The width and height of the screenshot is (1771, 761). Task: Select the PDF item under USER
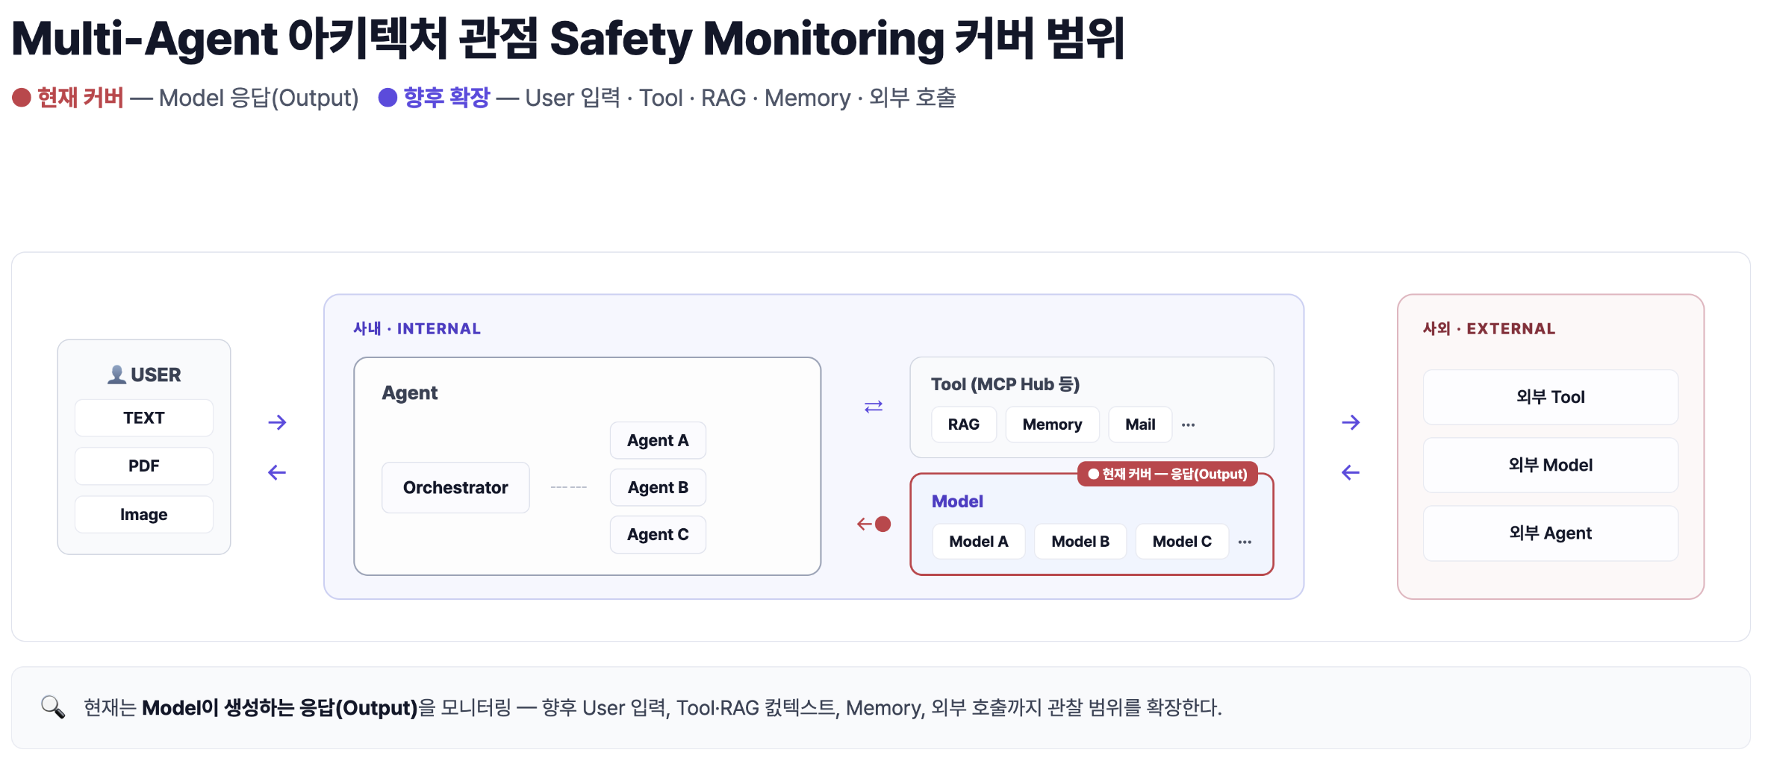pos(144,466)
